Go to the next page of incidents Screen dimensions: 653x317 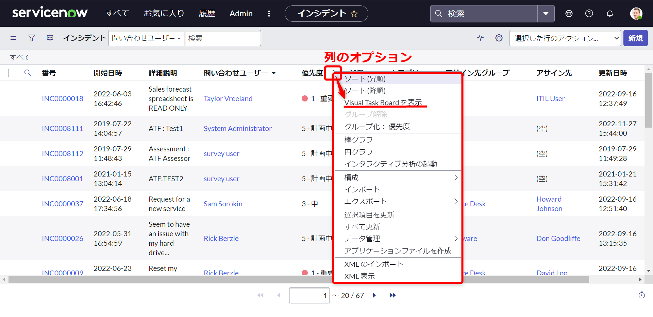(x=374, y=295)
